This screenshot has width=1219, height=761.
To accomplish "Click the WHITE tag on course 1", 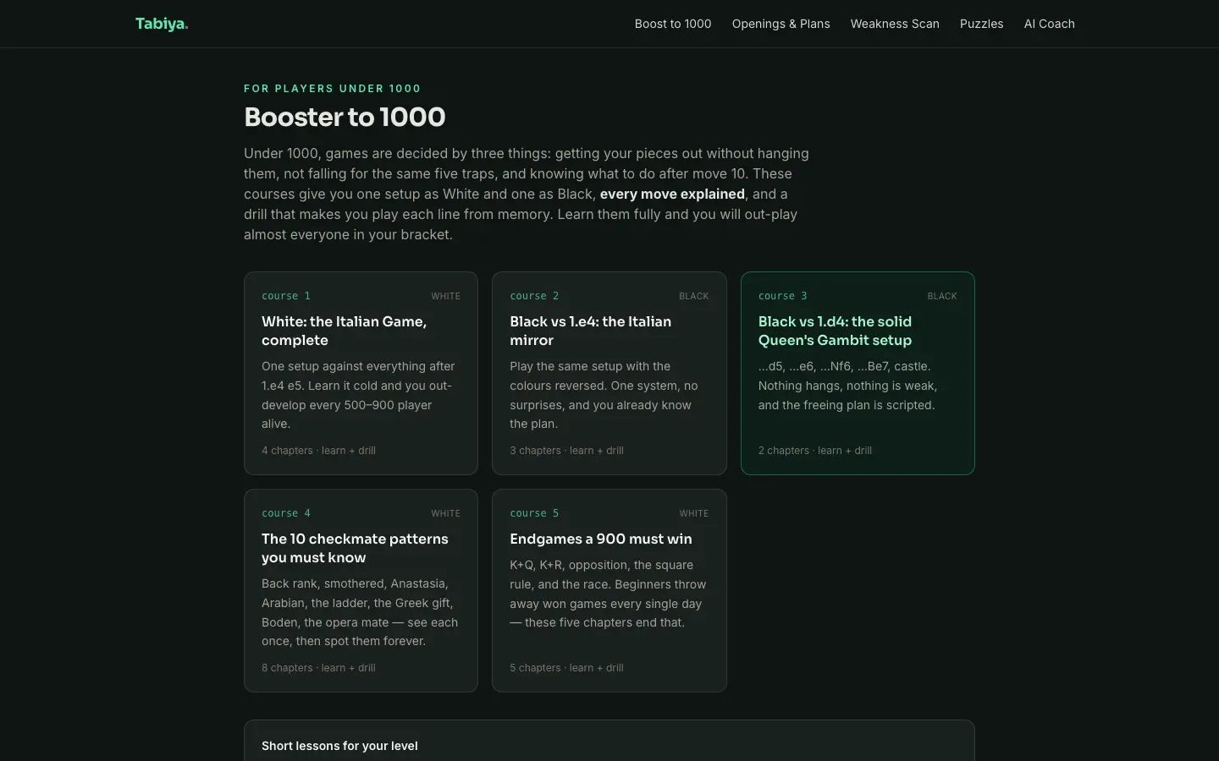I will tap(446, 296).
